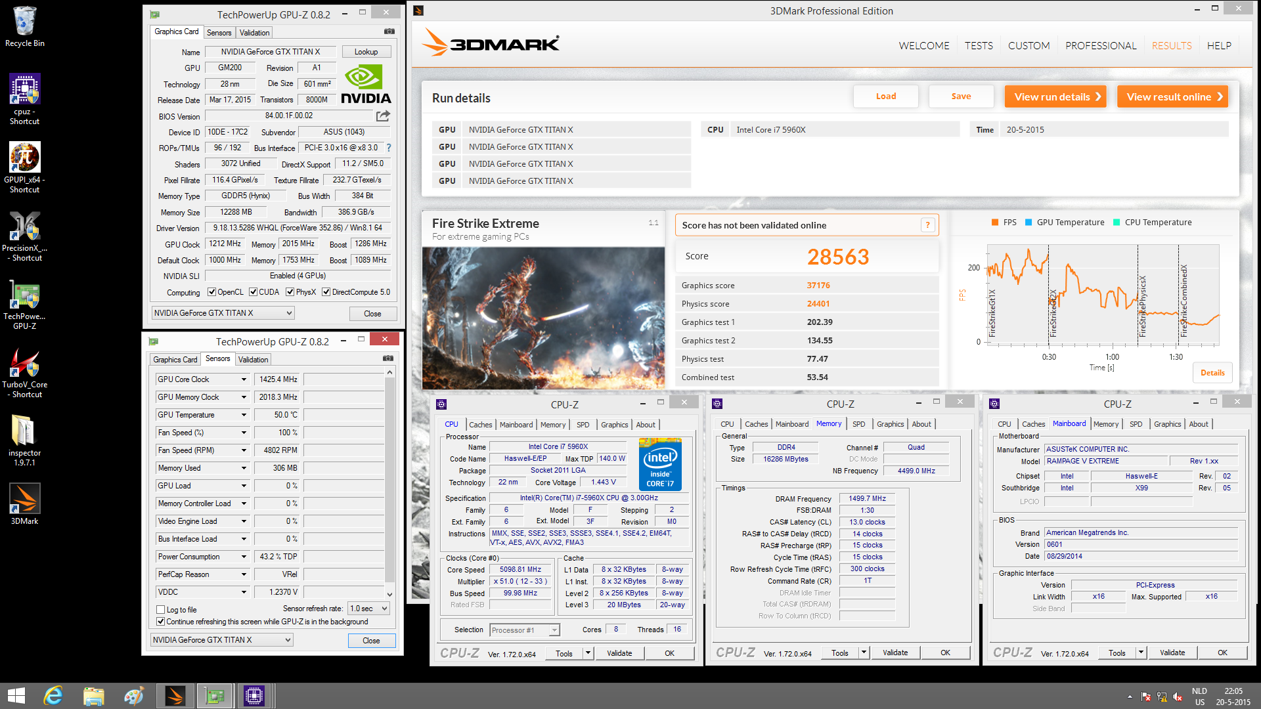Launch PrecisionX Shortcut desktop icon
Image resolution: width=1261 pixels, height=709 pixels.
(24, 236)
